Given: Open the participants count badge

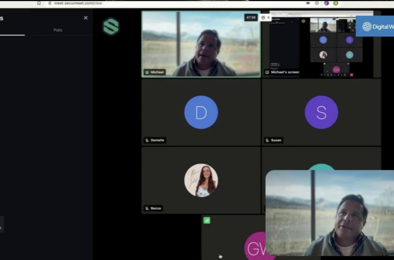Looking at the screenshot, I should [265, 17].
